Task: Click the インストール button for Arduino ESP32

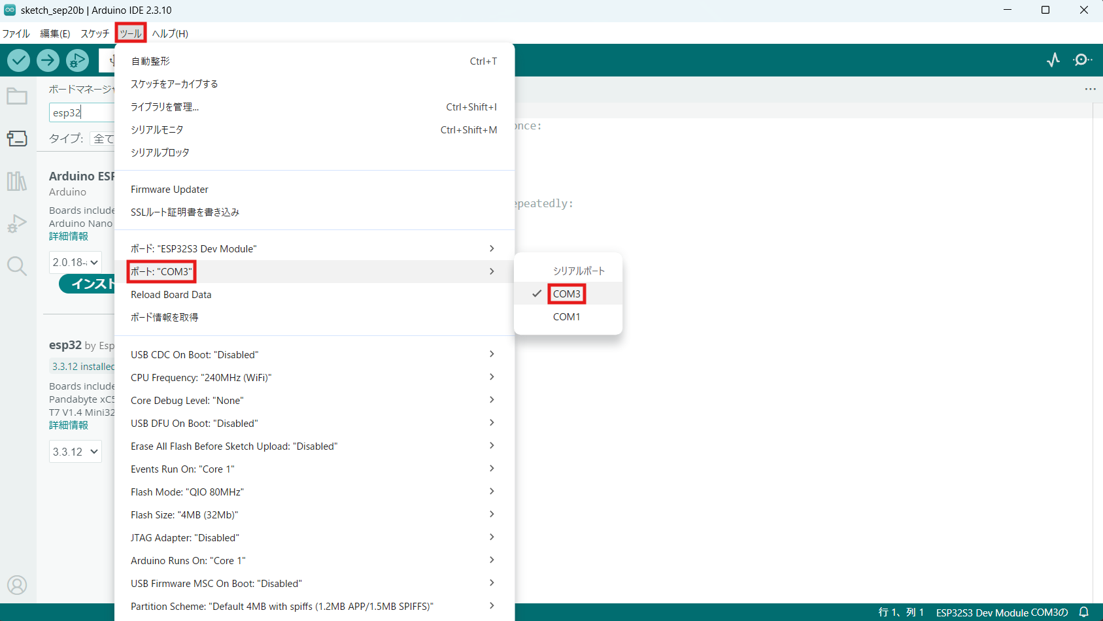Action: tap(87, 284)
